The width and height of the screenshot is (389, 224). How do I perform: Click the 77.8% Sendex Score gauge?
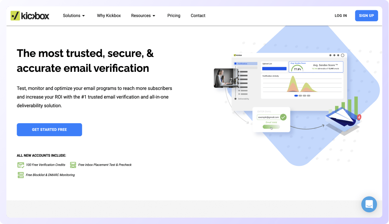[x=297, y=69]
